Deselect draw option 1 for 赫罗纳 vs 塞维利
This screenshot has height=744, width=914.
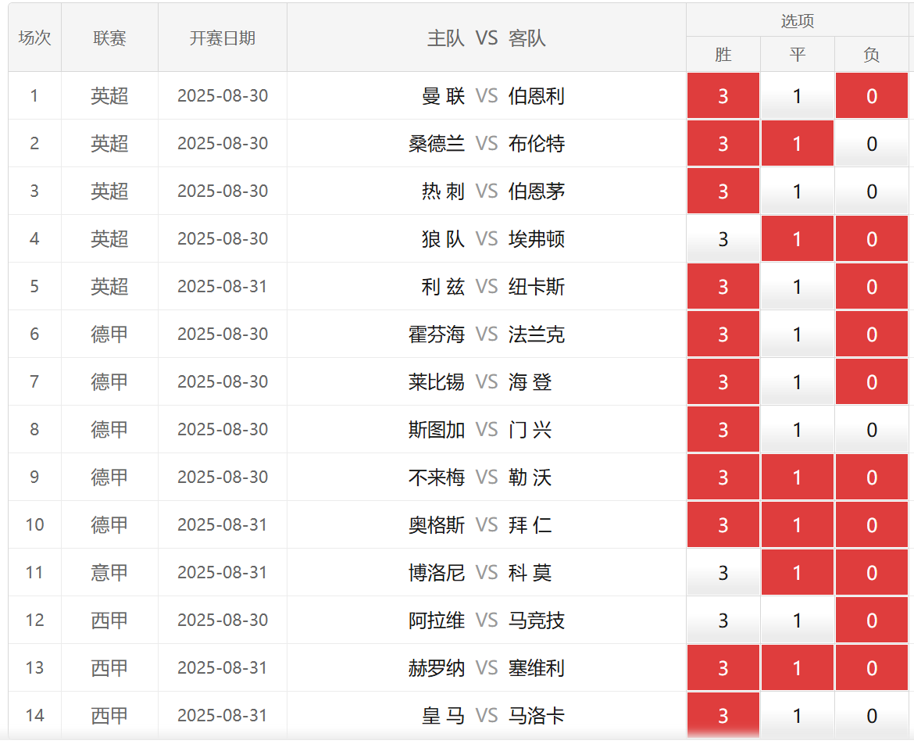pos(797,668)
